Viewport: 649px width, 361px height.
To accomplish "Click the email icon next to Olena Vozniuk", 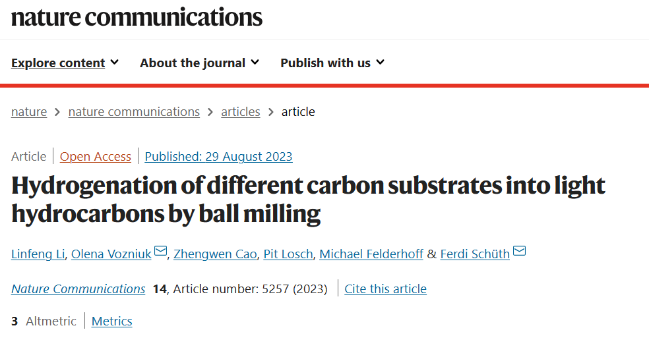I will coord(160,251).
